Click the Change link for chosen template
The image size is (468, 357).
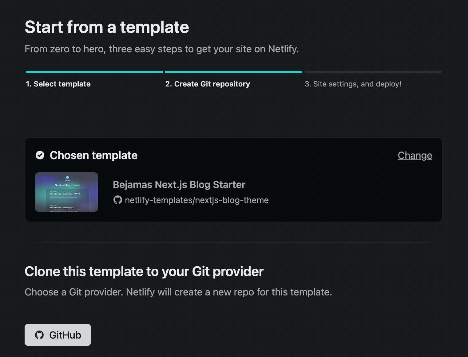tap(415, 155)
